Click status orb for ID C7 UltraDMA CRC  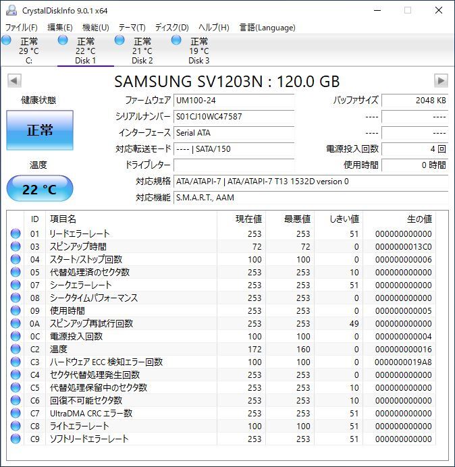point(16,413)
